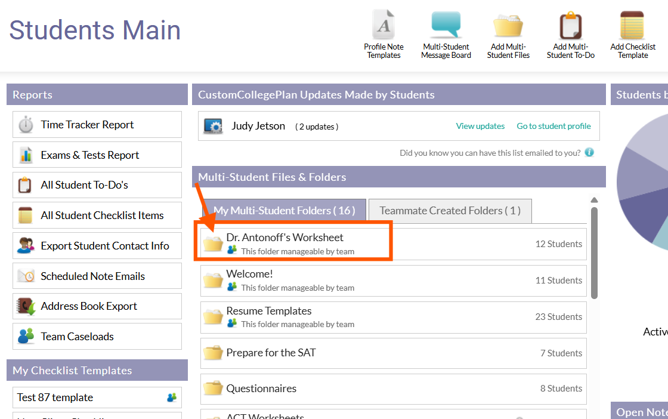Click the info icon beside emailed list question
Image resolution: width=668 pixels, height=419 pixels.
coord(589,153)
